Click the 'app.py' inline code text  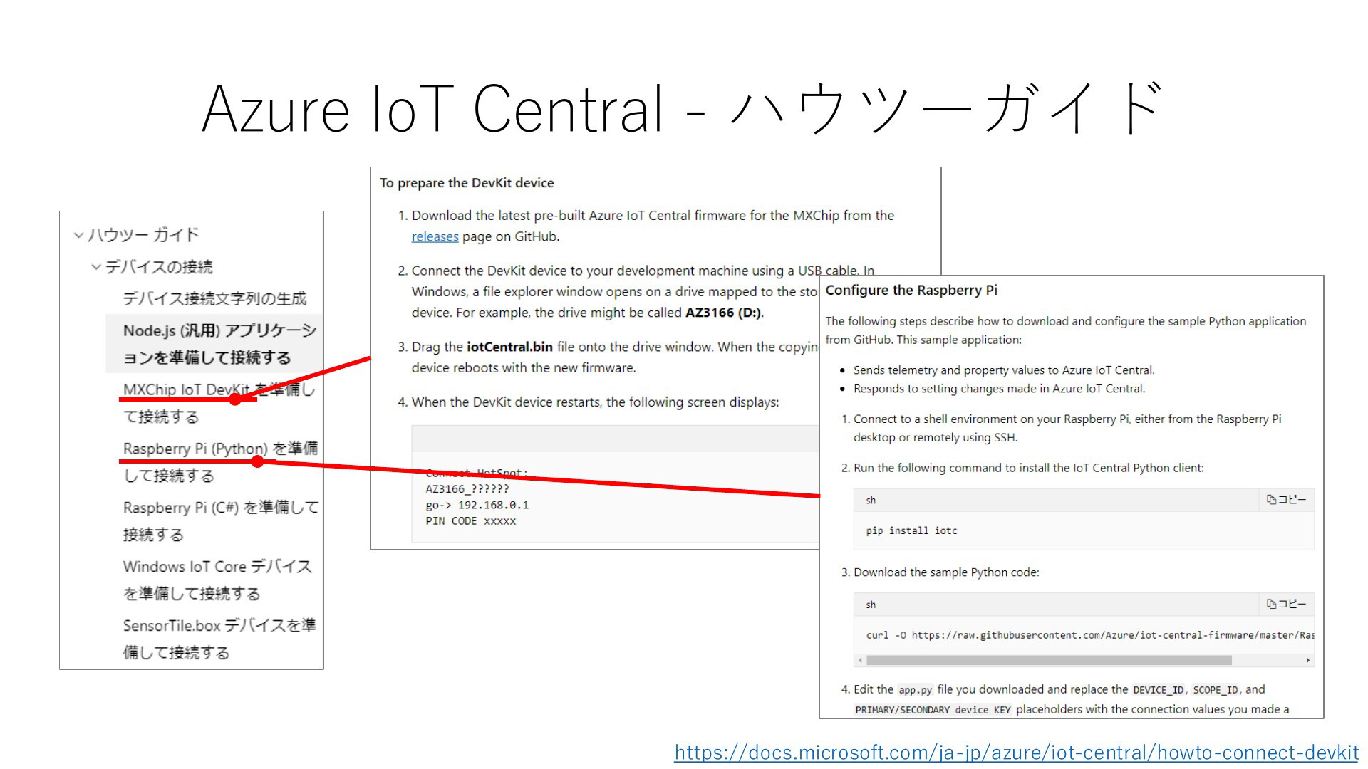coord(916,690)
